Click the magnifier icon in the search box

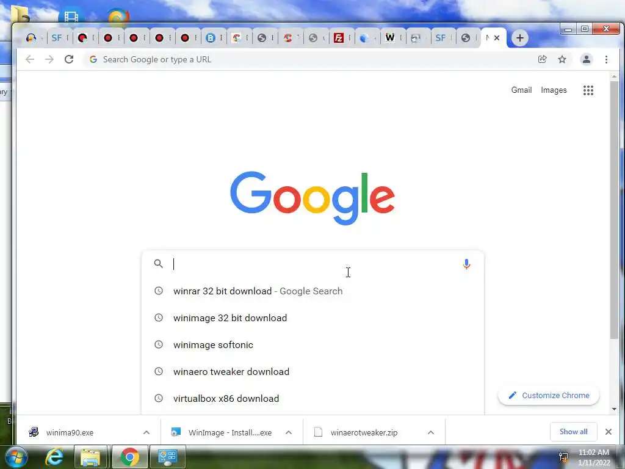pyautogui.click(x=159, y=264)
